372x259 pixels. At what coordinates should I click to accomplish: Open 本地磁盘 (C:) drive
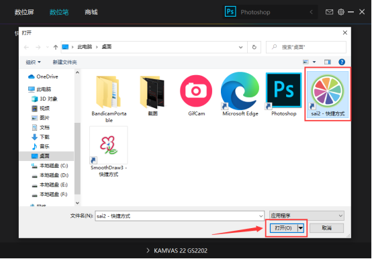pyautogui.click(x=50, y=166)
